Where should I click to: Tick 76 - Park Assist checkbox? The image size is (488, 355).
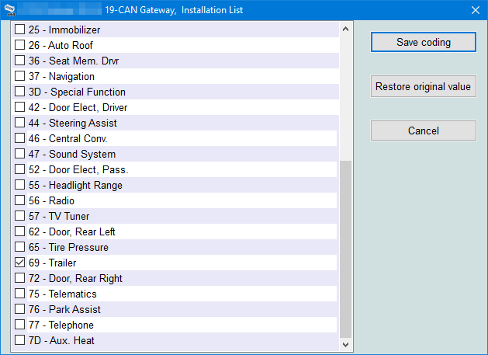19,309
